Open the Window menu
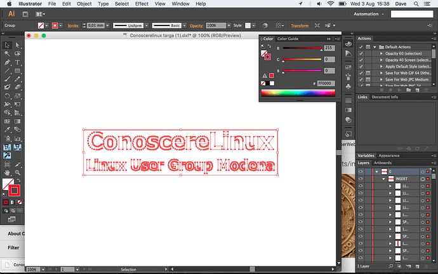Image resolution: width=438 pixels, height=274 pixels. tap(180, 4)
